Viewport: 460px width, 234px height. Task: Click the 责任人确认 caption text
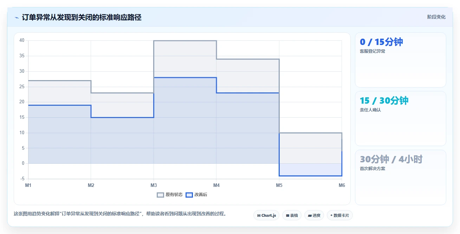[370, 110]
